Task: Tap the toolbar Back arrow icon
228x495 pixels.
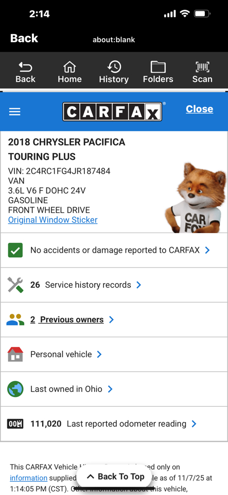Action: [x=26, y=67]
